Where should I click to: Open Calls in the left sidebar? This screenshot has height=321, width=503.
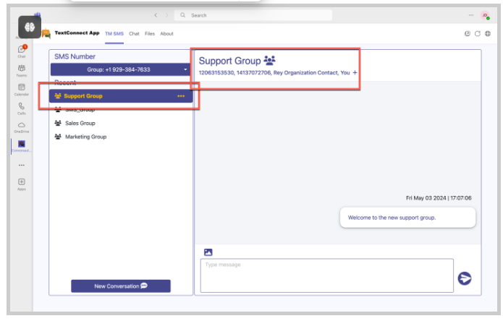[22, 108]
